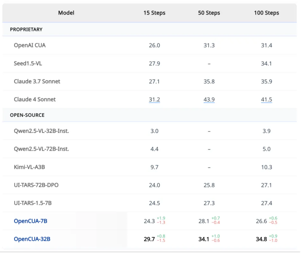Click the dash in Seed1.5-VL's 50 Steps cell
This screenshot has width=301, height=253.
(x=209, y=64)
